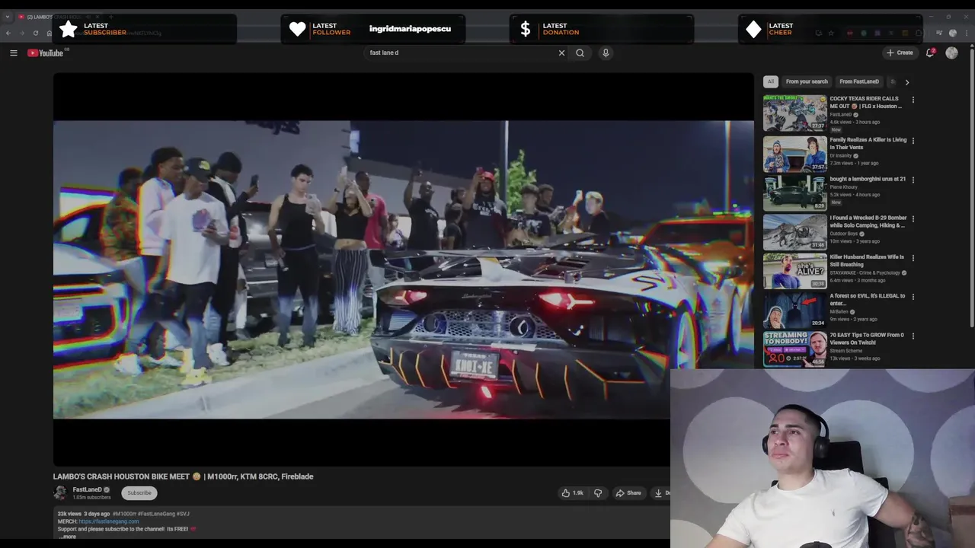975x548 pixels.
Task: Click the browser profile avatar in toolbar
Action: (x=952, y=33)
